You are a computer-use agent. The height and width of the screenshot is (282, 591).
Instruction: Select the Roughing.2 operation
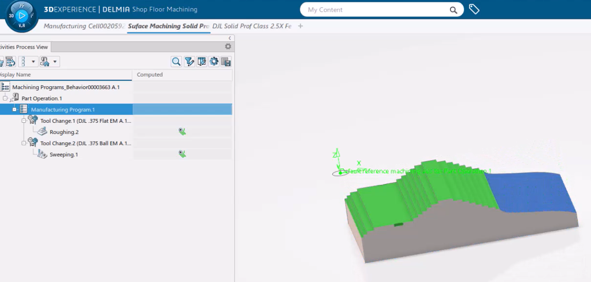coord(64,132)
